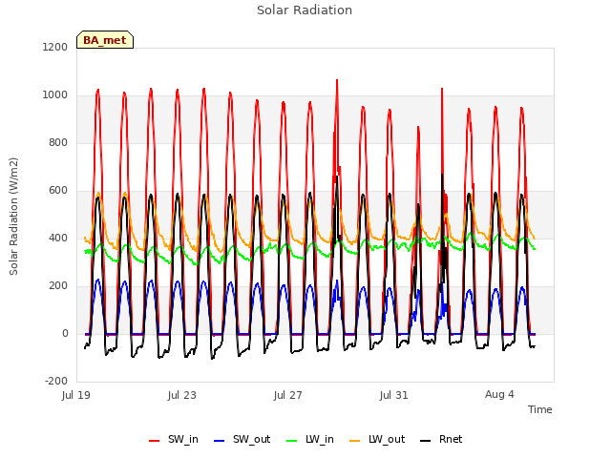Click the BA_met annotation label

click(105, 40)
